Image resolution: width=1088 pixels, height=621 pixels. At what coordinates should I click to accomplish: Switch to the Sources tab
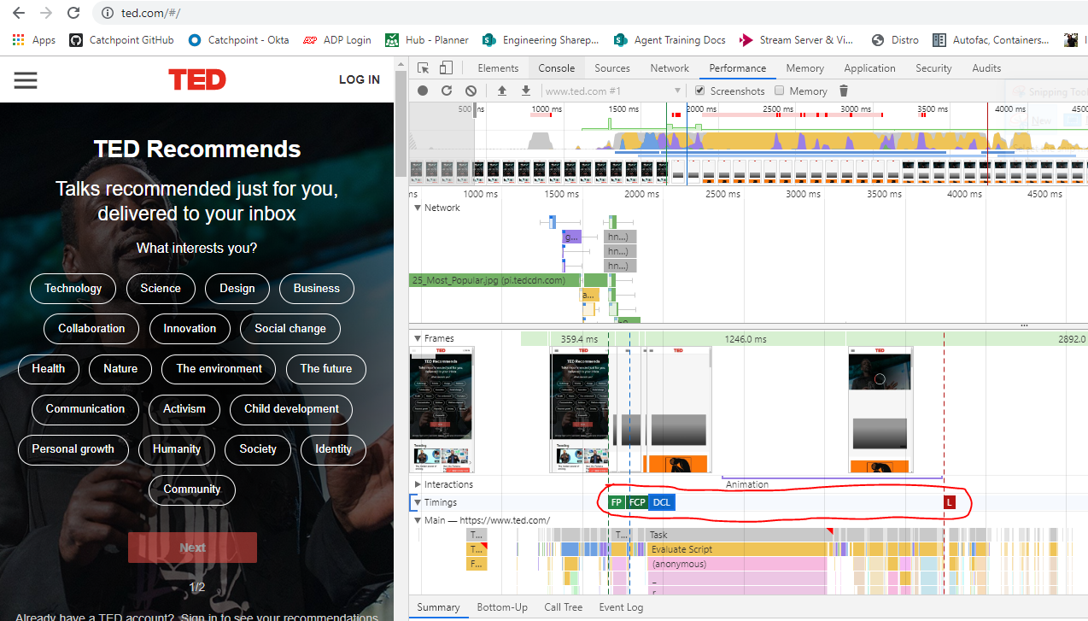pyautogui.click(x=612, y=68)
